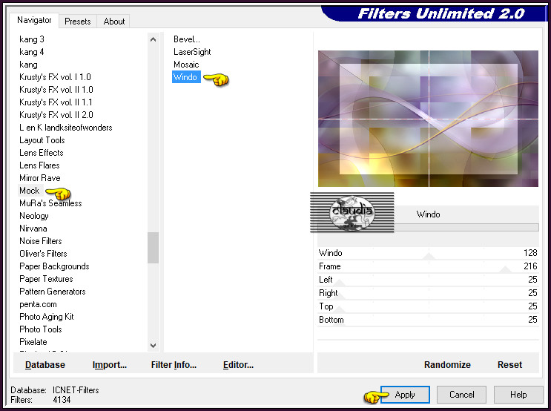This screenshot has width=551, height=411.
Task: Open the Help button
Action: coord(518,395)
